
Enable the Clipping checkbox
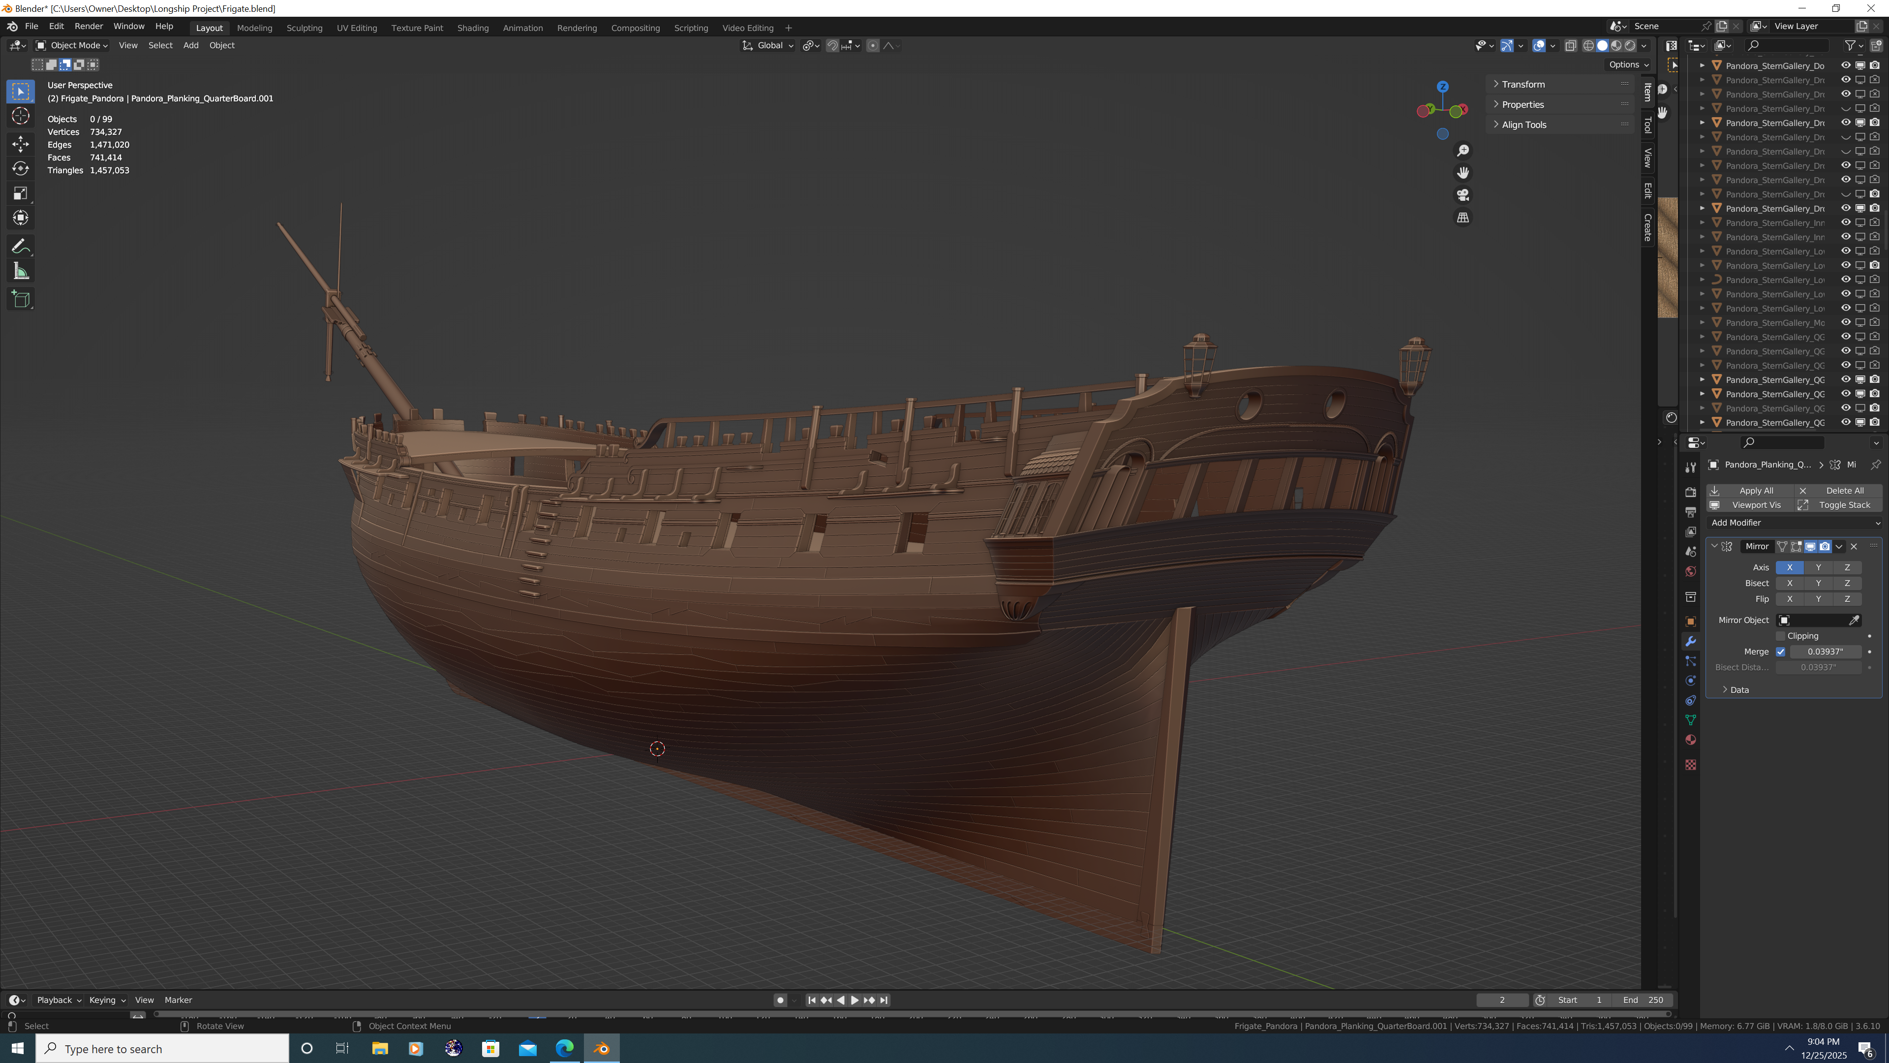[x=1780, y=636]
